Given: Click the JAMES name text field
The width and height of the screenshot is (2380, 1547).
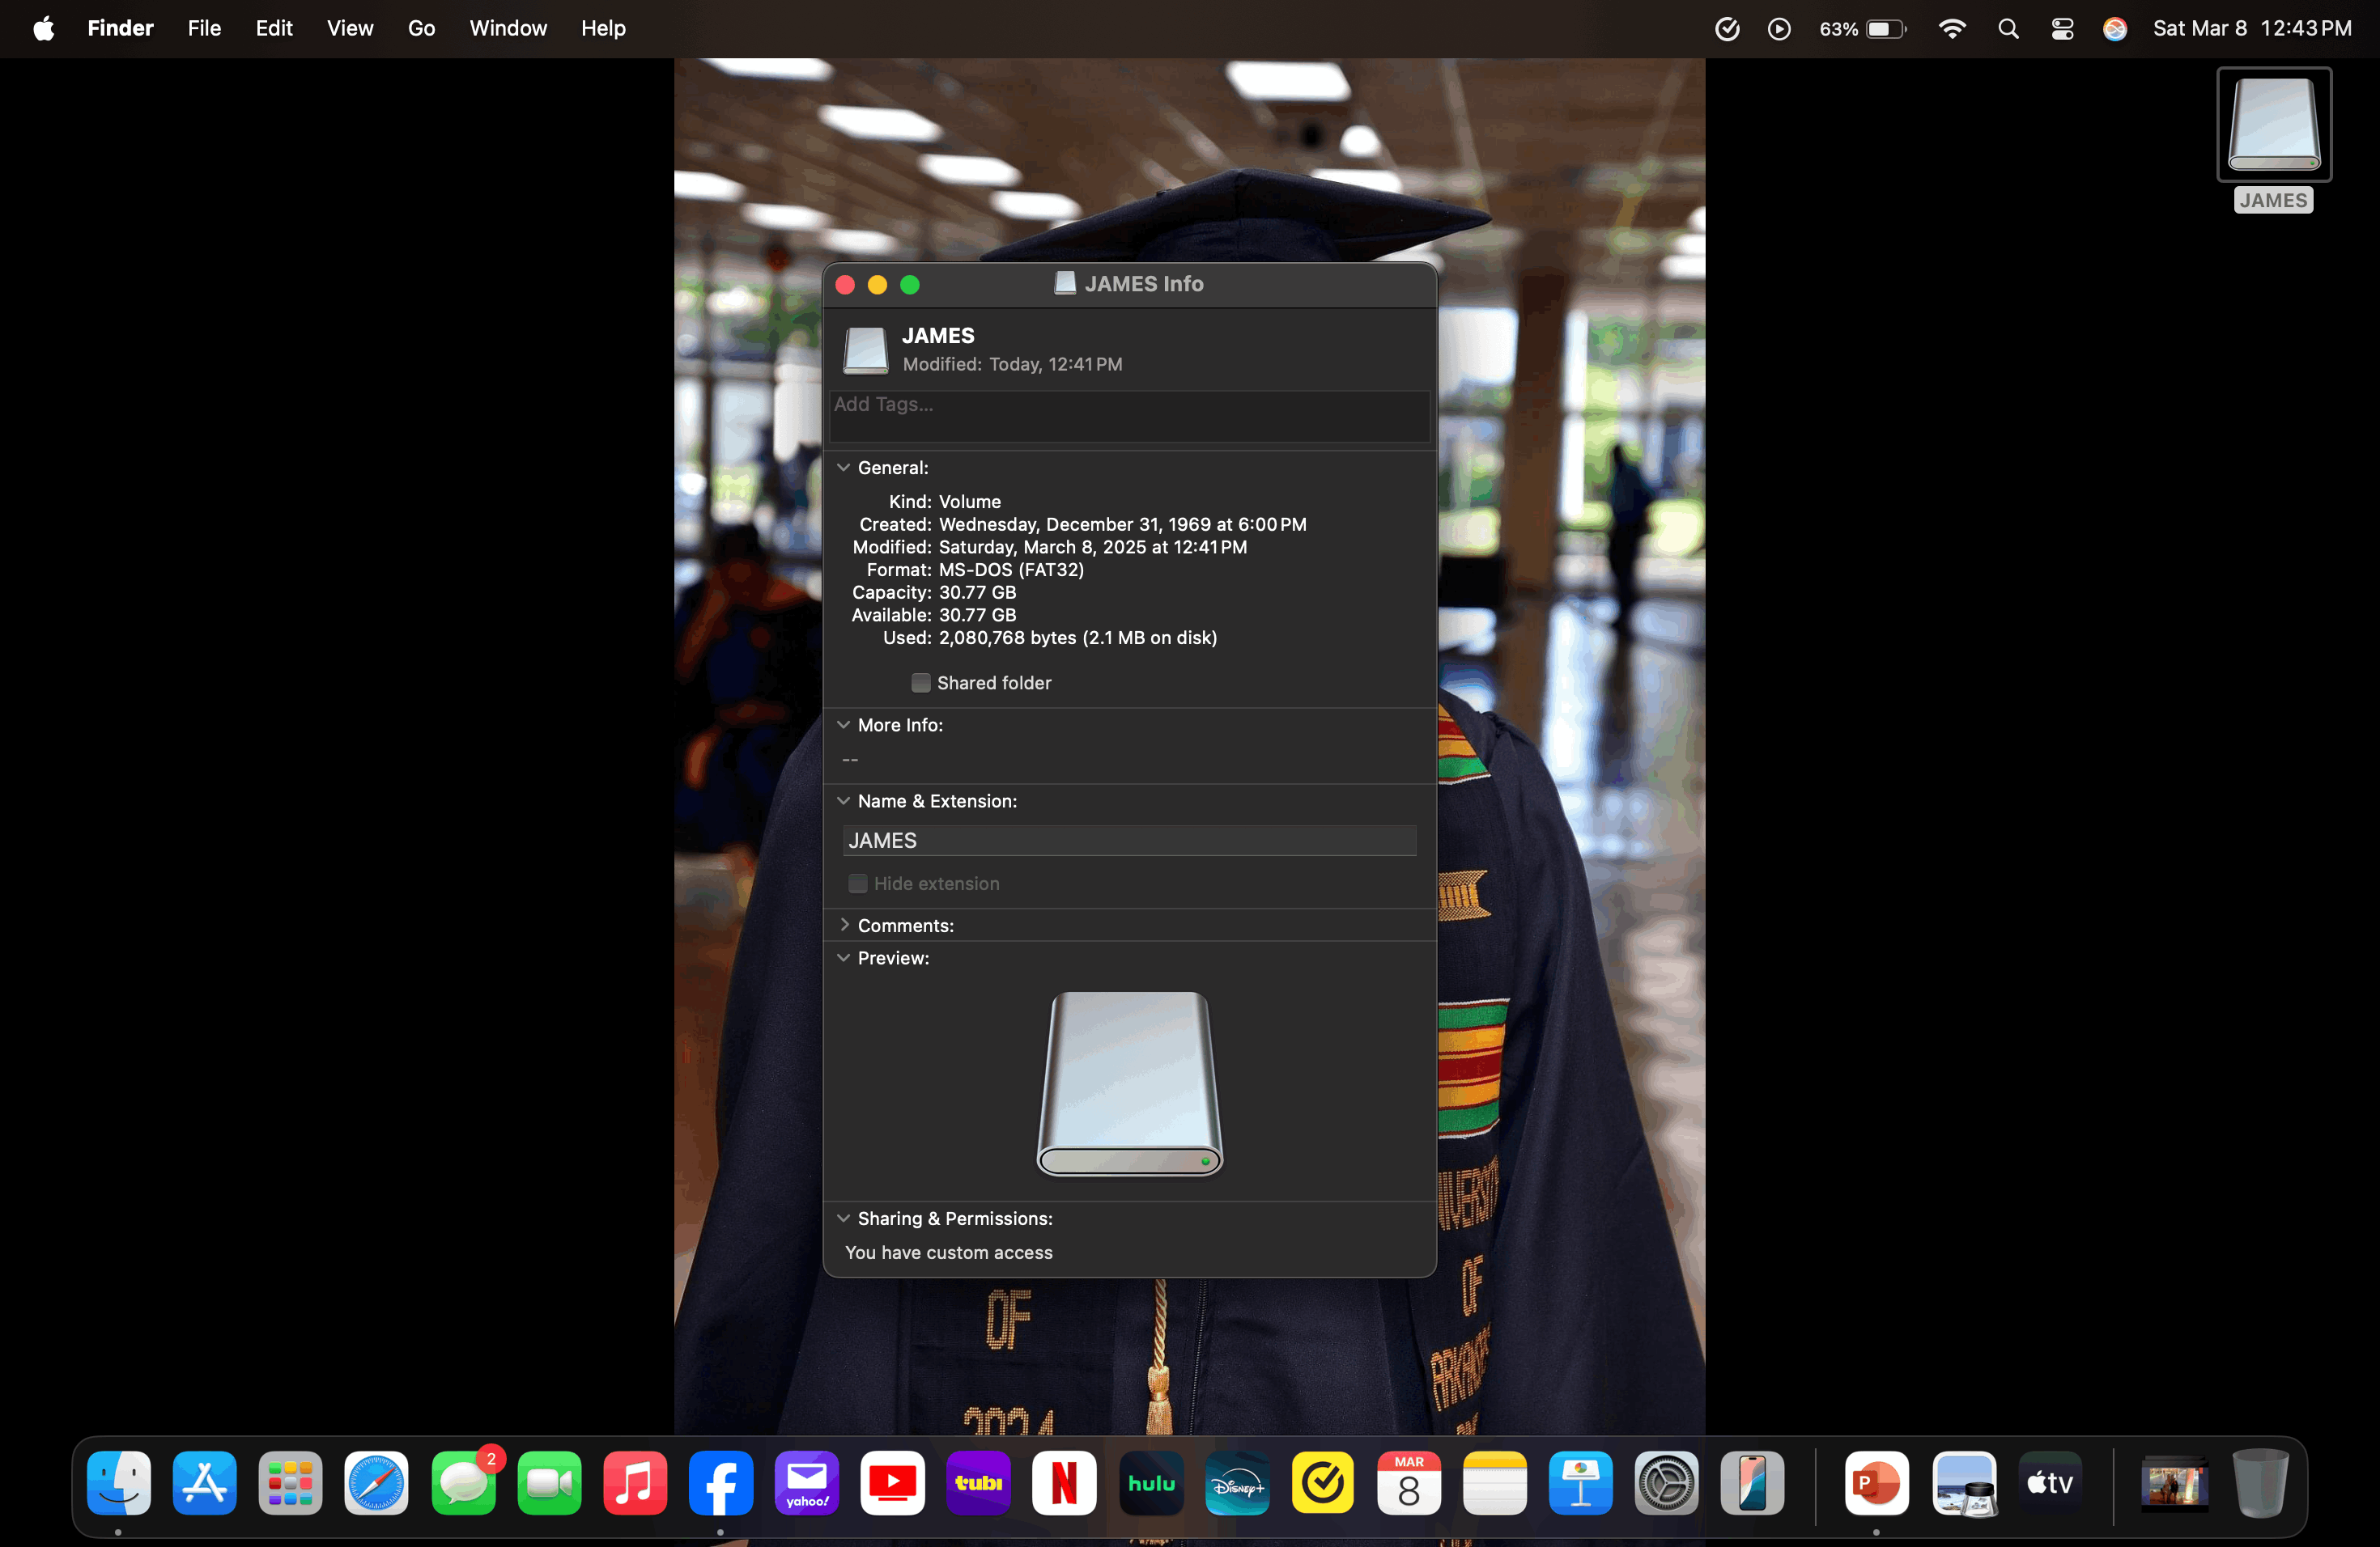Looking at the screenshot, I should click(1128, 841).
